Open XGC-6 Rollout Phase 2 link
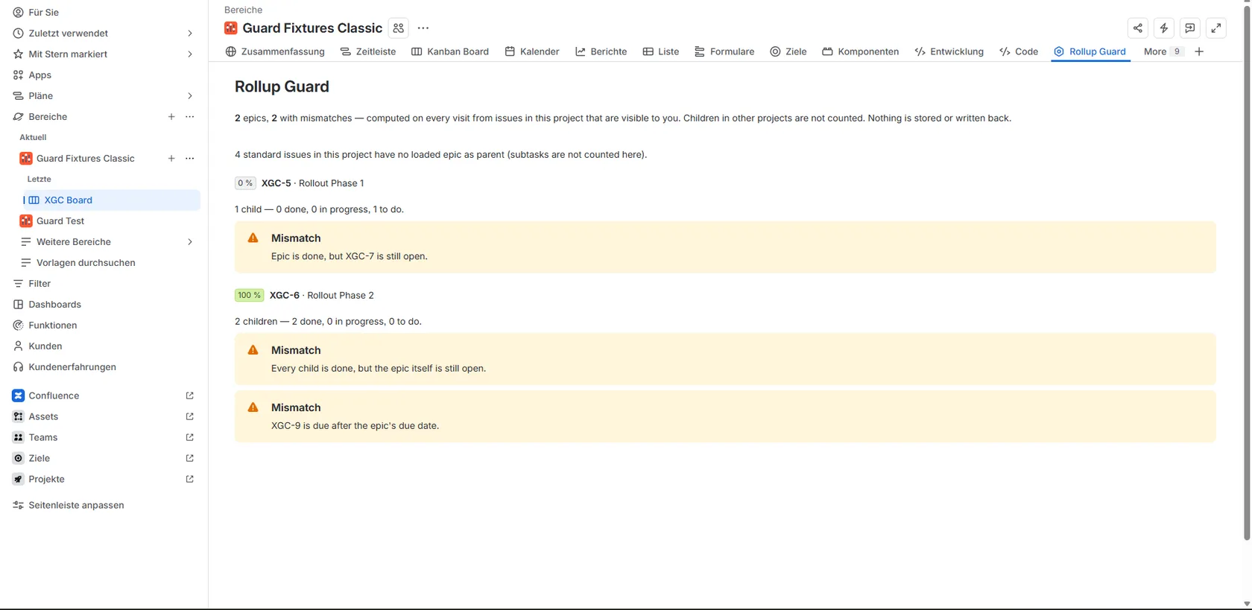 coord(321,296)
